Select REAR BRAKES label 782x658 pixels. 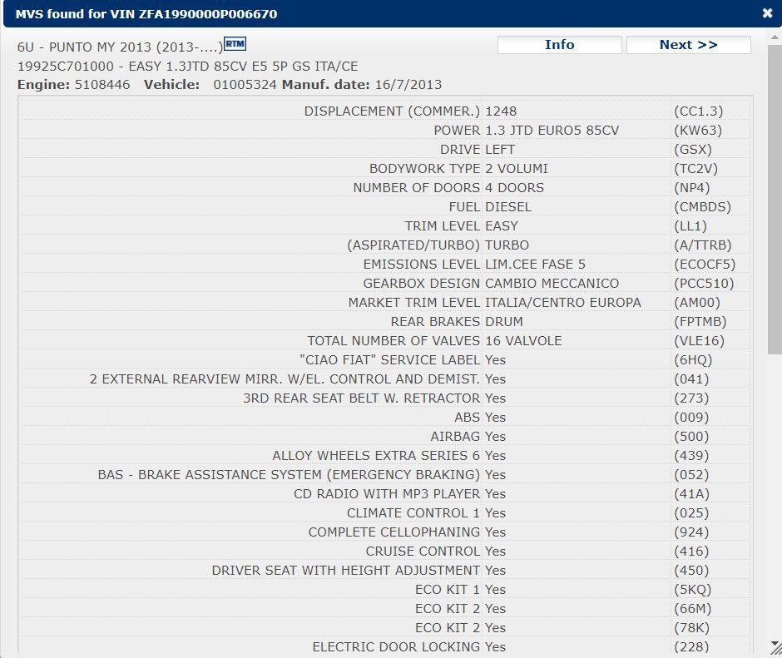[x=435, y=322]
